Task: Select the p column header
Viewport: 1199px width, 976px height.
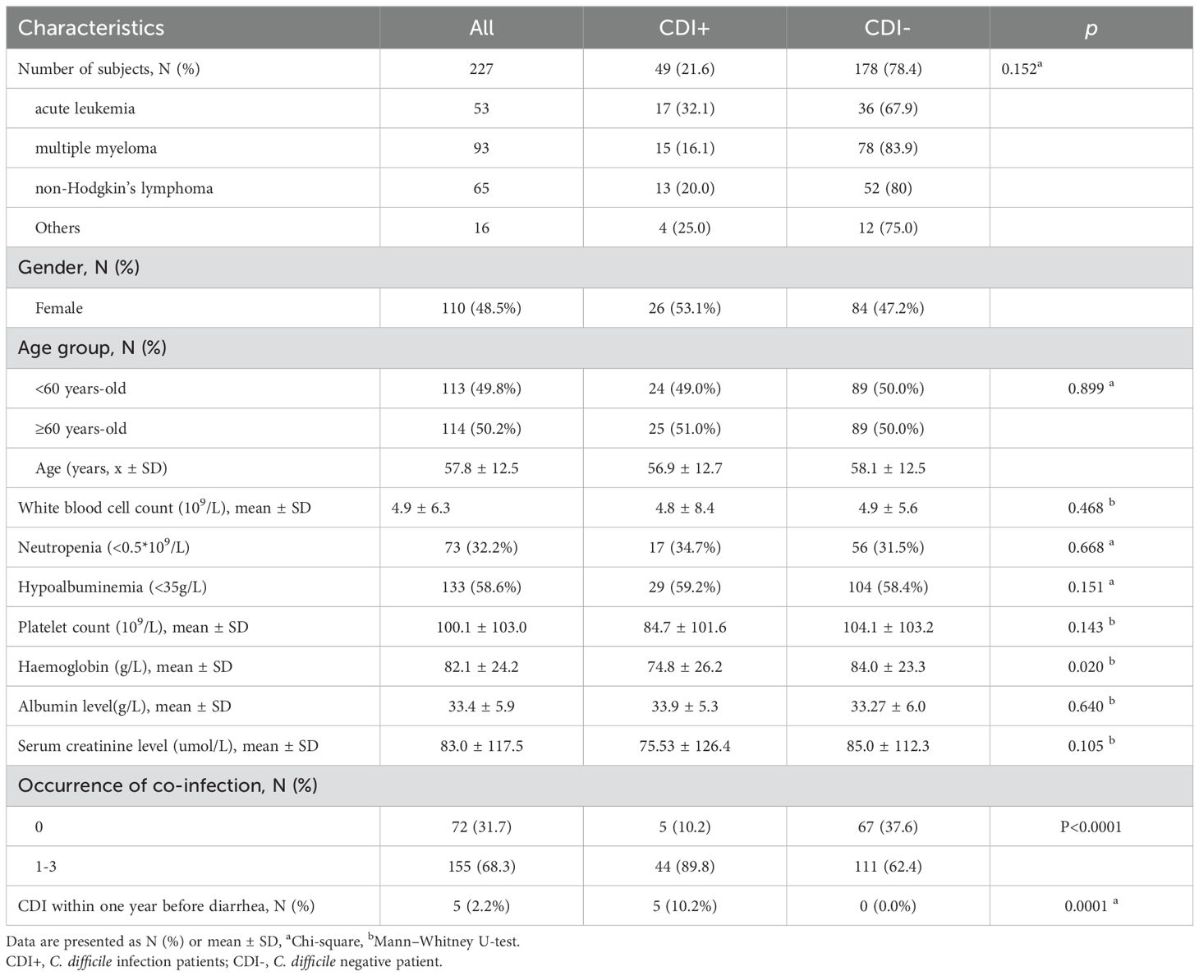Action: (1091, 28)
